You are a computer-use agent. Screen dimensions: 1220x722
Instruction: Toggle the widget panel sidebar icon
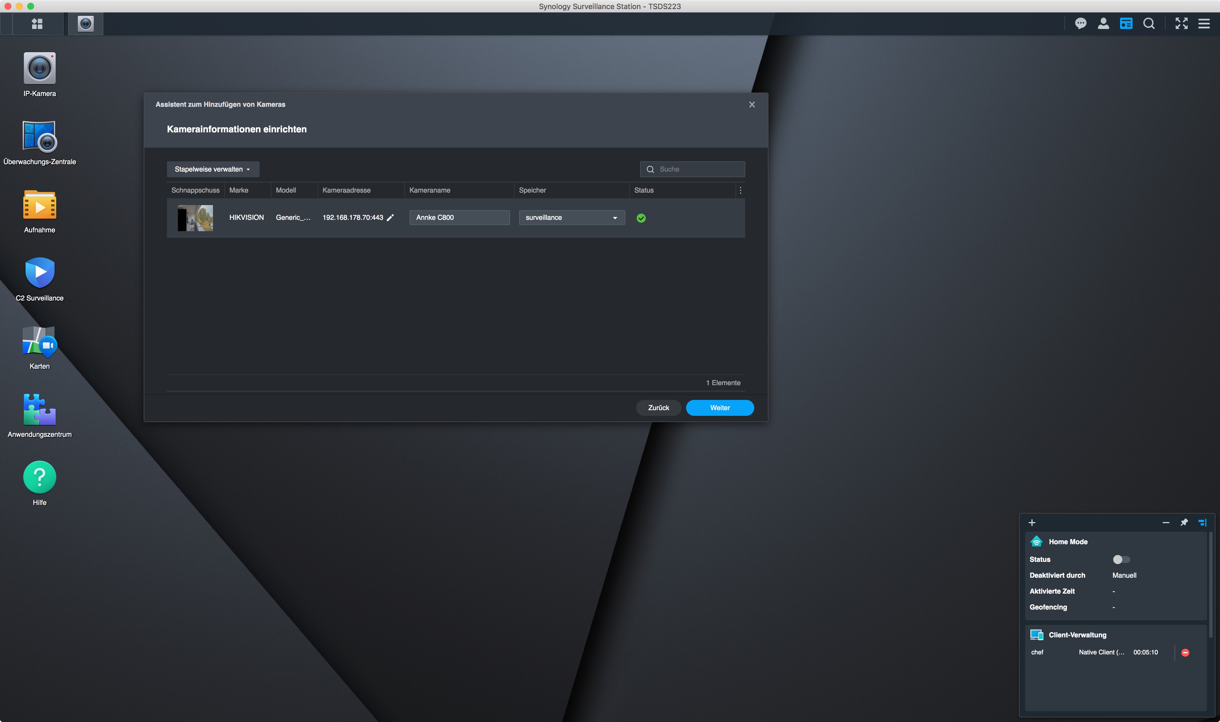pos(1202,523)
